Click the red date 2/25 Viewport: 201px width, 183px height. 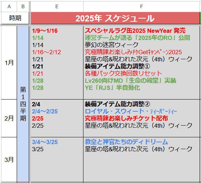coord(38,118)
